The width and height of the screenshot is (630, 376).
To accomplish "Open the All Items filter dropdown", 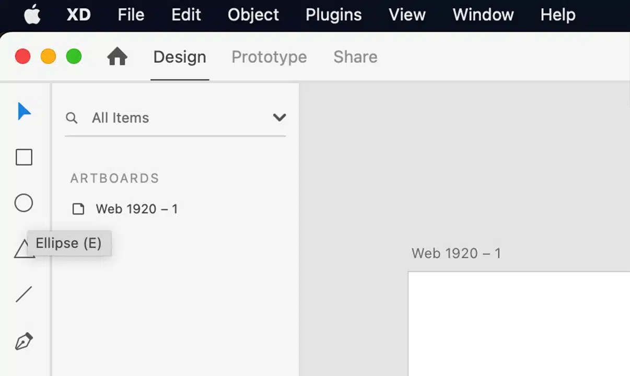I will click(279, 118).
